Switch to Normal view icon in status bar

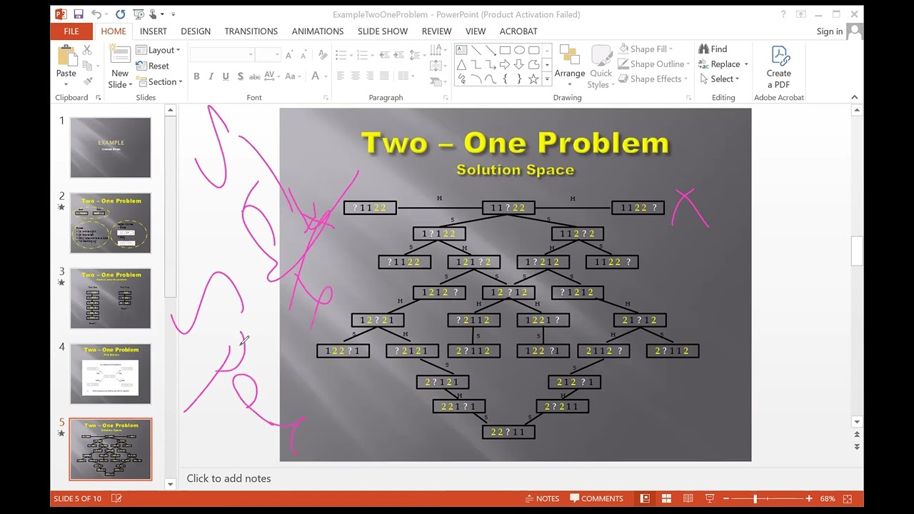pos(645,498)
